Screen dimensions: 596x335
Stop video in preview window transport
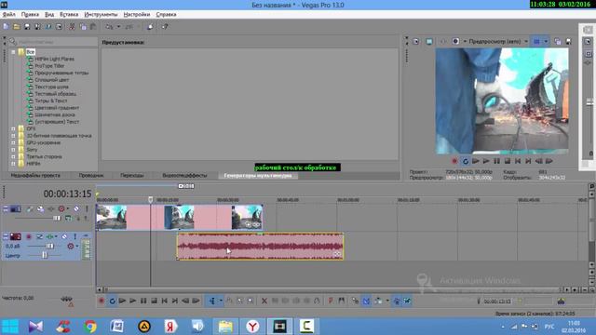pos(508,161)
